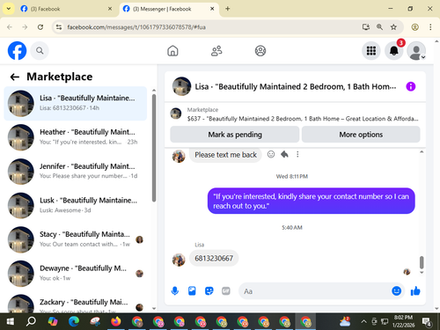
Task: Open the Dewayne conversation
Action: click(76, 274)
